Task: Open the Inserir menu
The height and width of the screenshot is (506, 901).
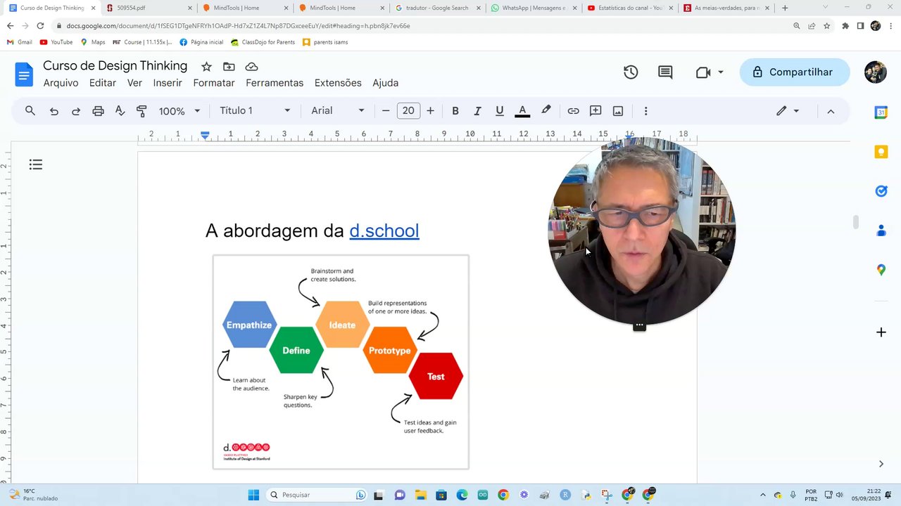Action: [x=168, y=83]
